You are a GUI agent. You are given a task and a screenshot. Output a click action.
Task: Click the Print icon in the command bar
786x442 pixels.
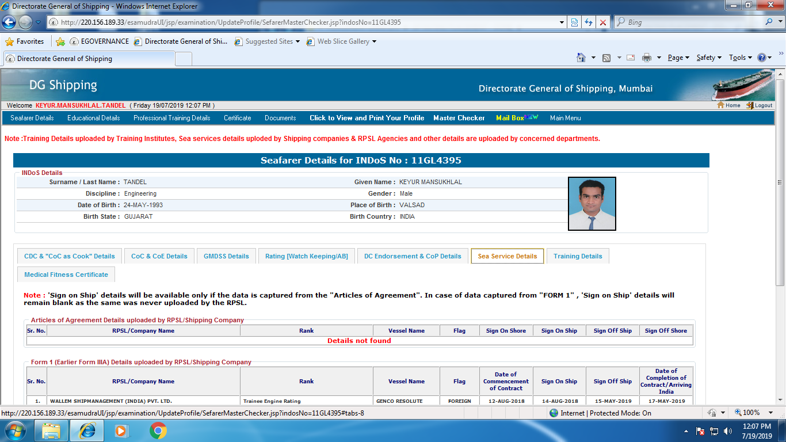point(646,58)
